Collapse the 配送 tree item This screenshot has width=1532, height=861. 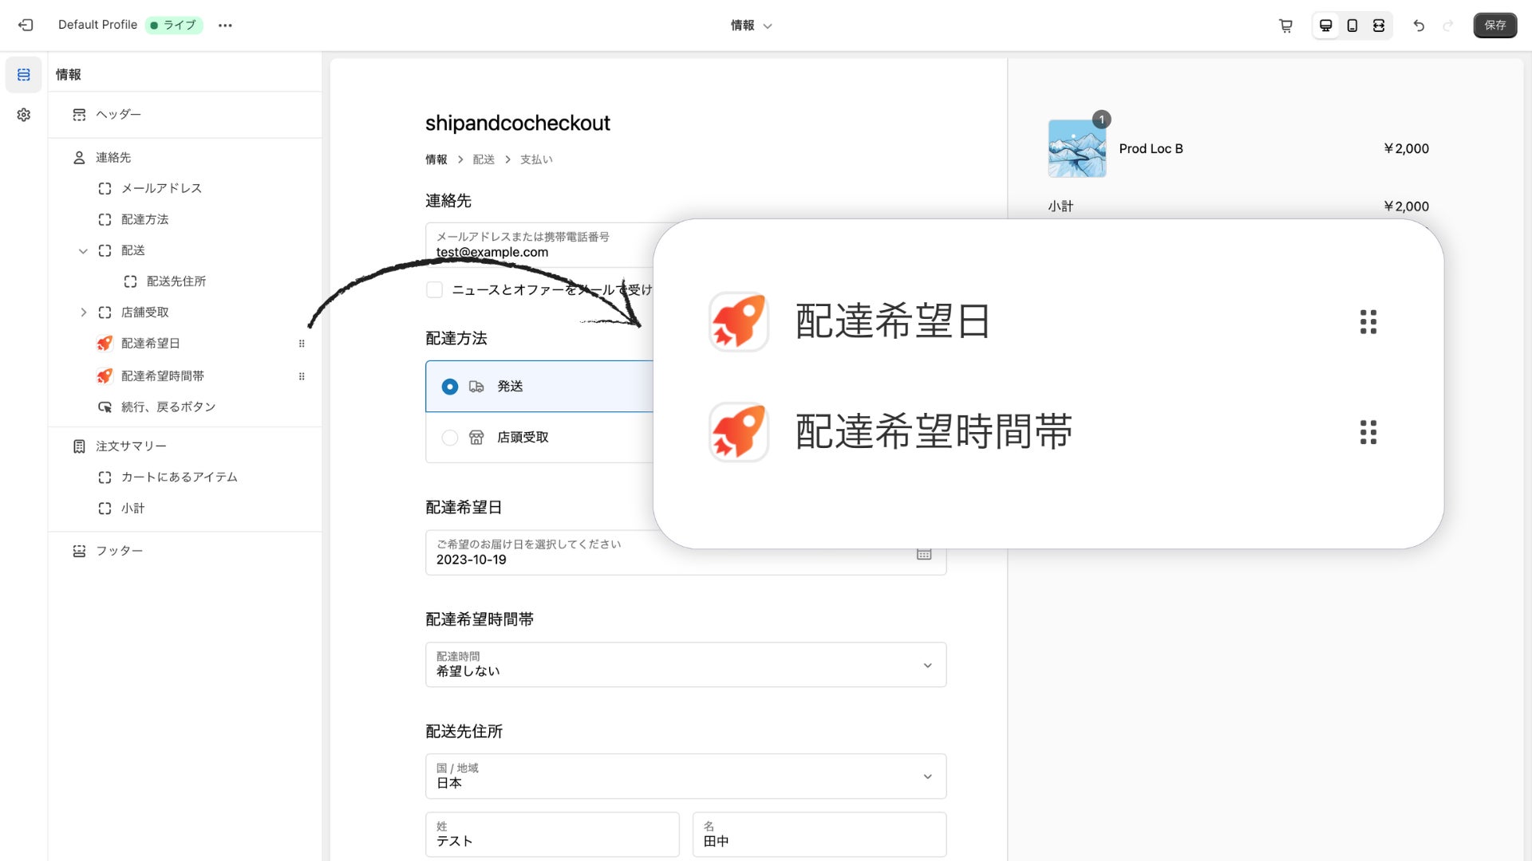[x=83, y=251]
